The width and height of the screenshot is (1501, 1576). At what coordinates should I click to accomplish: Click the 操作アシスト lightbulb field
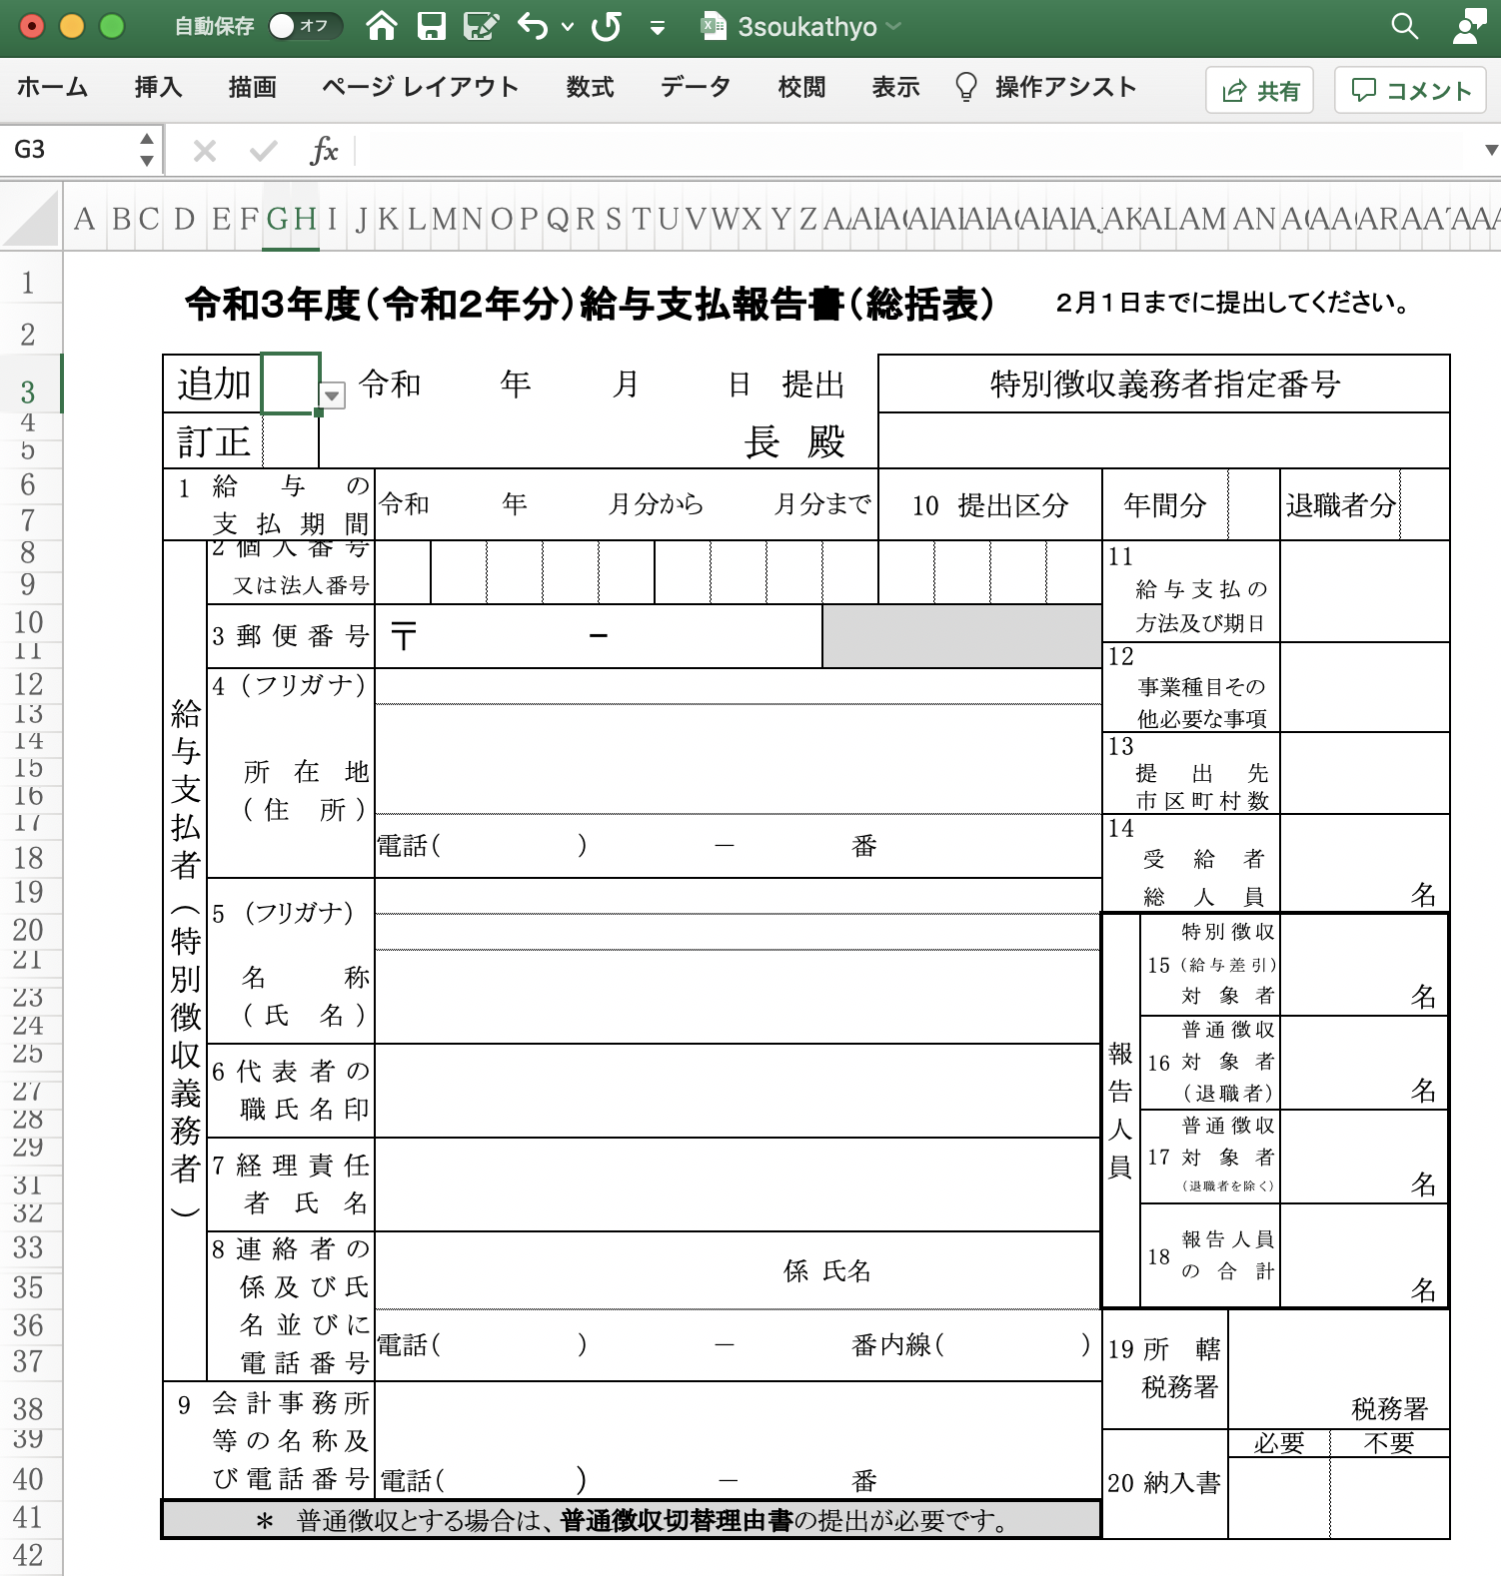1046,87
